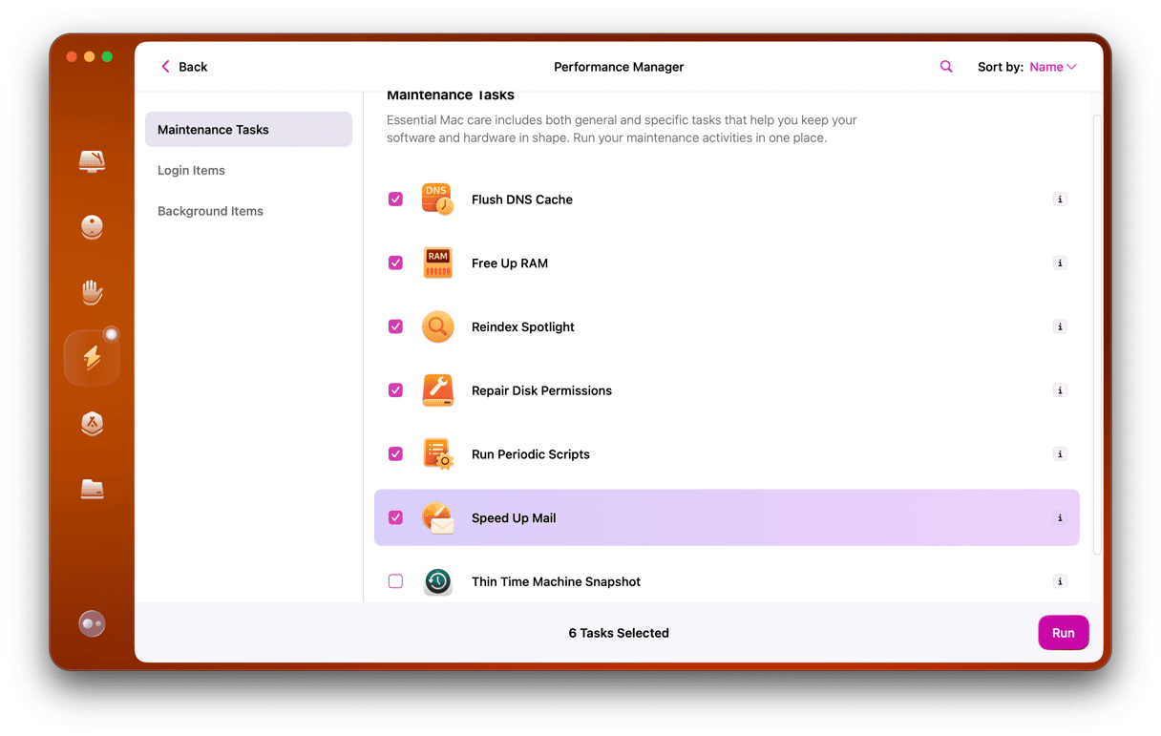Open the Protection hand icon

pyautogui.click(x=92, y=292)
